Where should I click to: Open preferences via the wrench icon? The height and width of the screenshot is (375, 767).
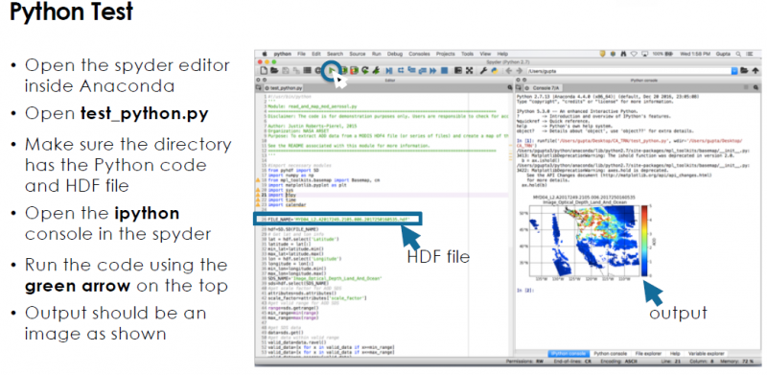click(x=483, y=71)
